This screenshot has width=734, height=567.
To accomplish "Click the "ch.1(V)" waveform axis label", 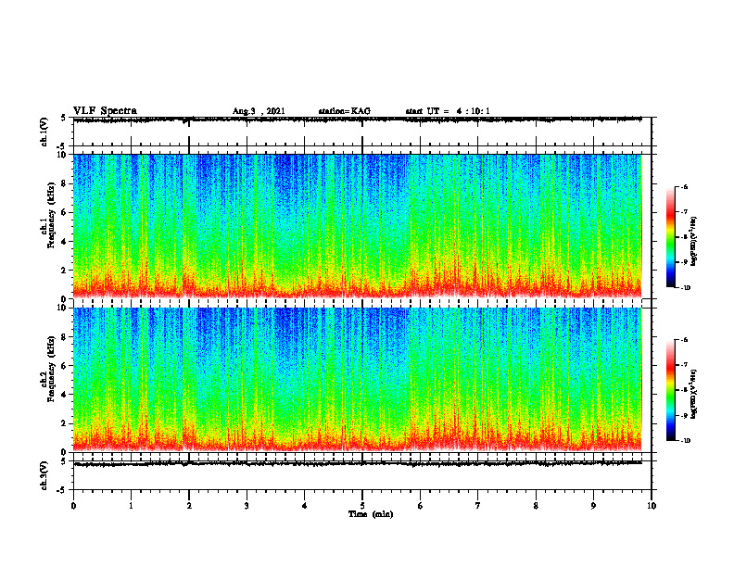I will 44,132.
